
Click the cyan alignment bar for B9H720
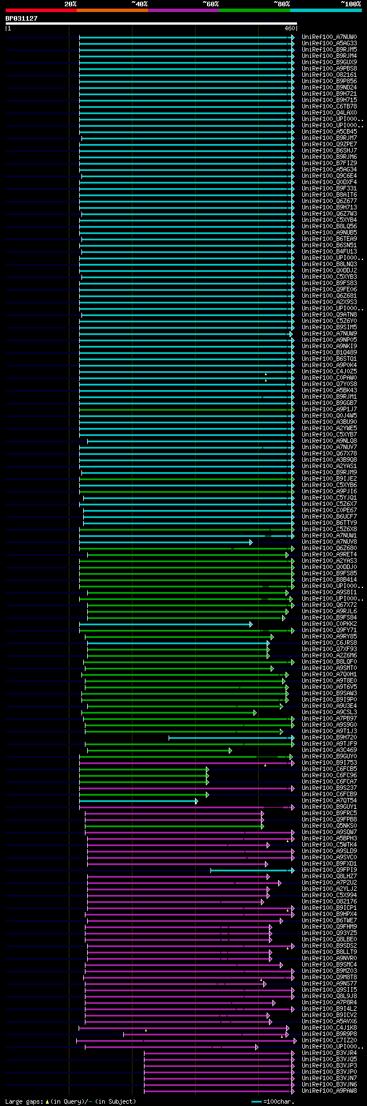click(231, 738)
